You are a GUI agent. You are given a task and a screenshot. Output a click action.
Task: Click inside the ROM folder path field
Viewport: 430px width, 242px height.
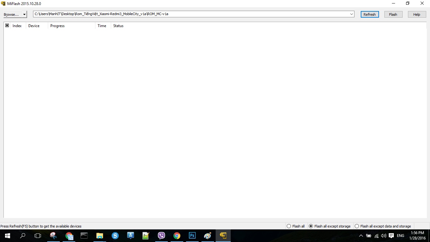189,14
